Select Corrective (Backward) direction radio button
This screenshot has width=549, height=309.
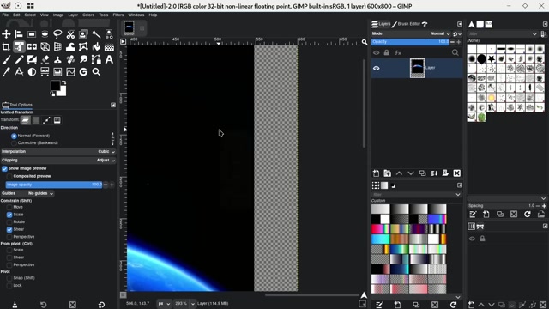14,143
